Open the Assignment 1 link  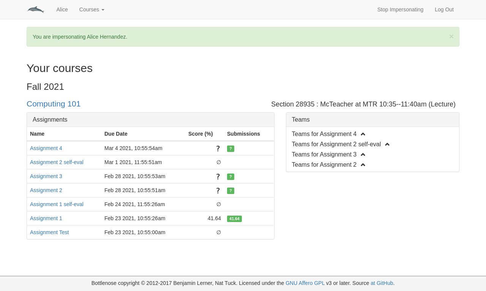coord(46,218)
